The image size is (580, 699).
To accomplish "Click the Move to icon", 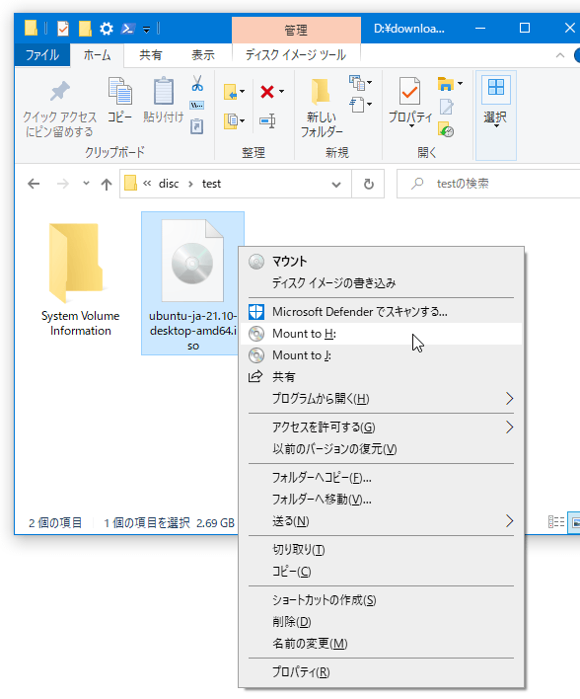I will point(230,92).
